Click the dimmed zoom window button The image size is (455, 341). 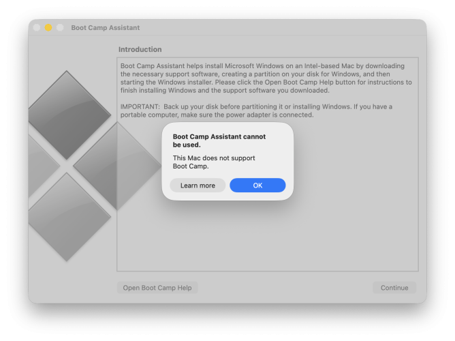60,27
